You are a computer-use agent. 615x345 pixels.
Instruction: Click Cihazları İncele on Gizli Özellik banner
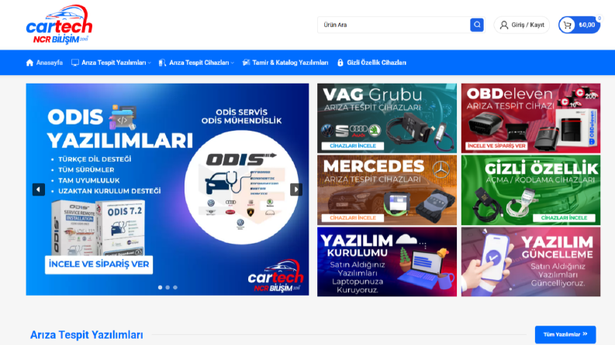point(564,217)
